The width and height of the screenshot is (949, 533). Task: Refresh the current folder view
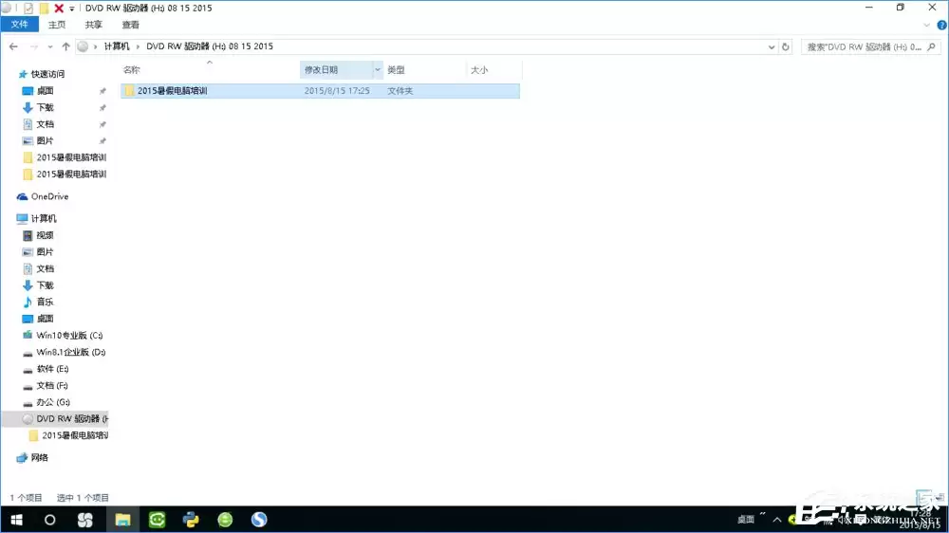point(786,46)
